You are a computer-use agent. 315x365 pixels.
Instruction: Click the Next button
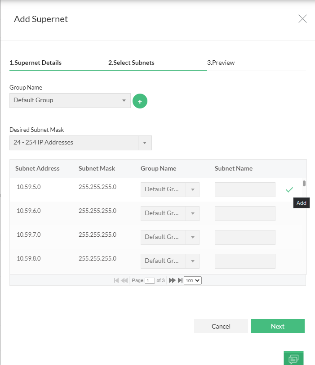(277, 326)
